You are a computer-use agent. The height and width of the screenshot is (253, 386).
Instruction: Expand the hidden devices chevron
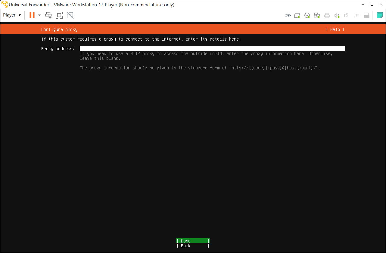288,15
